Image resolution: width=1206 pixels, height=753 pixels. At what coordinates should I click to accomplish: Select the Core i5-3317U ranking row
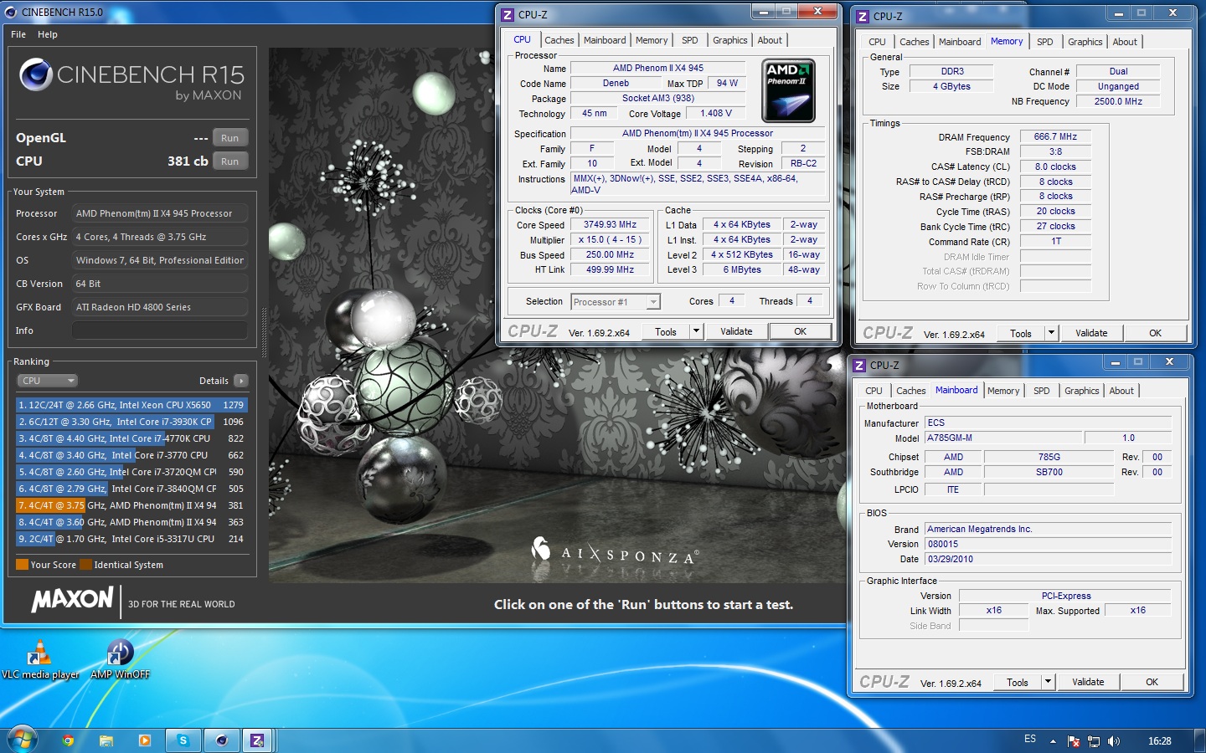[131, 539]
